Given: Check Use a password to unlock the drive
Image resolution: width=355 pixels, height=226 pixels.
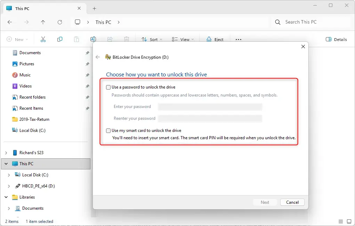Looking at the screenshot, I should pyautogui.click(x=108, y=87).
